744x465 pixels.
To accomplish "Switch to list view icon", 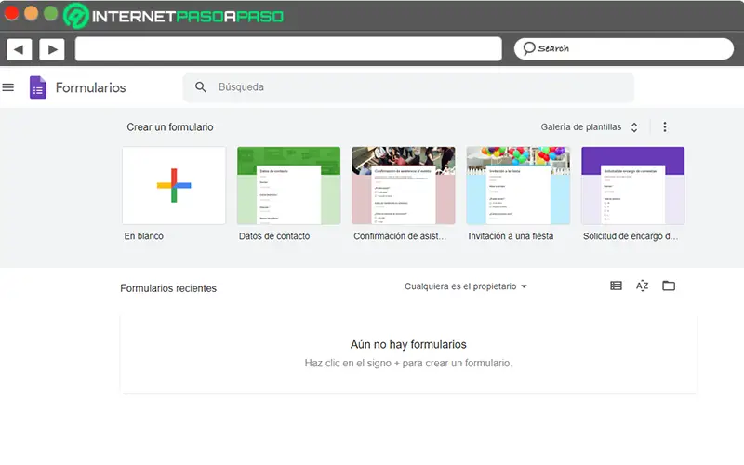I will coord(616,286).
